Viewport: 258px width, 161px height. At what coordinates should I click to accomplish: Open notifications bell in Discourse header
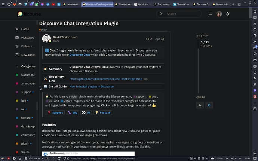[228, 14]
